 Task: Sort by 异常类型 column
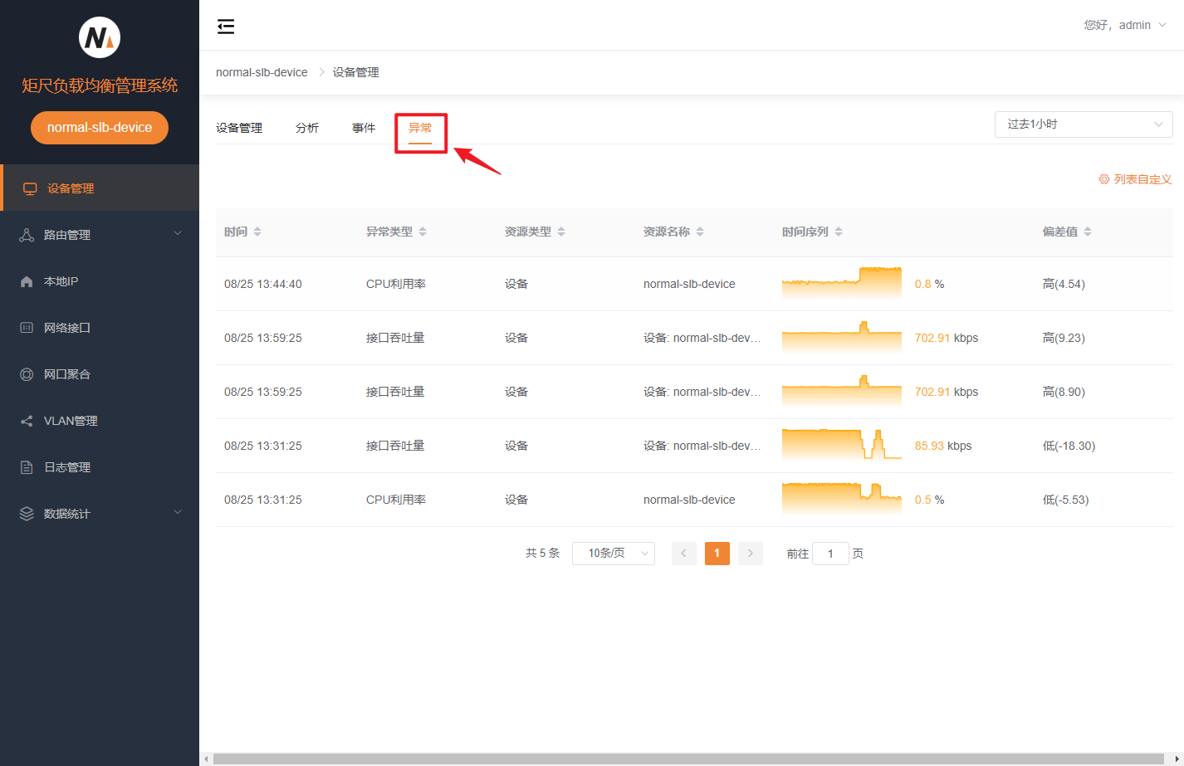[423, 232]
